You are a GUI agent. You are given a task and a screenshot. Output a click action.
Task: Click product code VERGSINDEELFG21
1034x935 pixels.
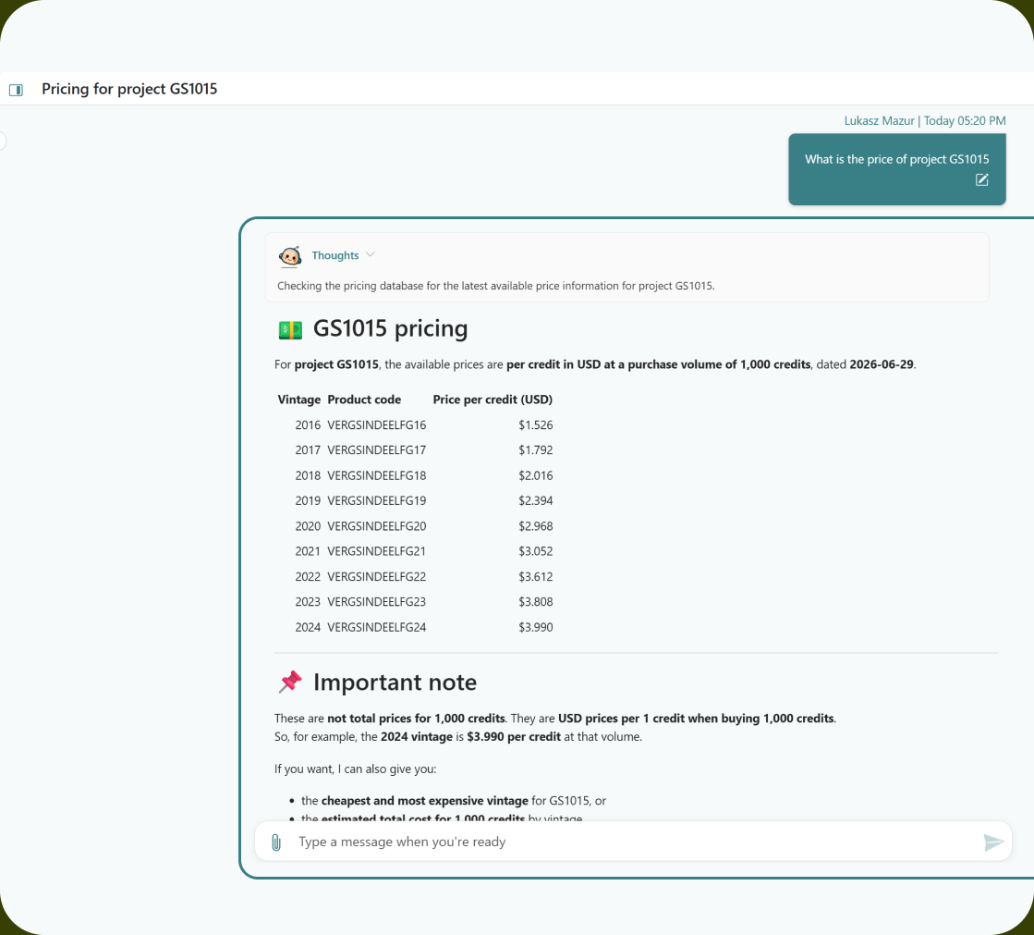tap(376, 551)
